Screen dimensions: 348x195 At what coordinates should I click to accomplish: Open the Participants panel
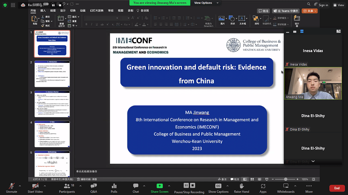click(67, 186)
